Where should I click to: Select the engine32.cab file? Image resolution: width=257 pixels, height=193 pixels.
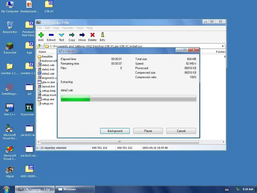47,78
